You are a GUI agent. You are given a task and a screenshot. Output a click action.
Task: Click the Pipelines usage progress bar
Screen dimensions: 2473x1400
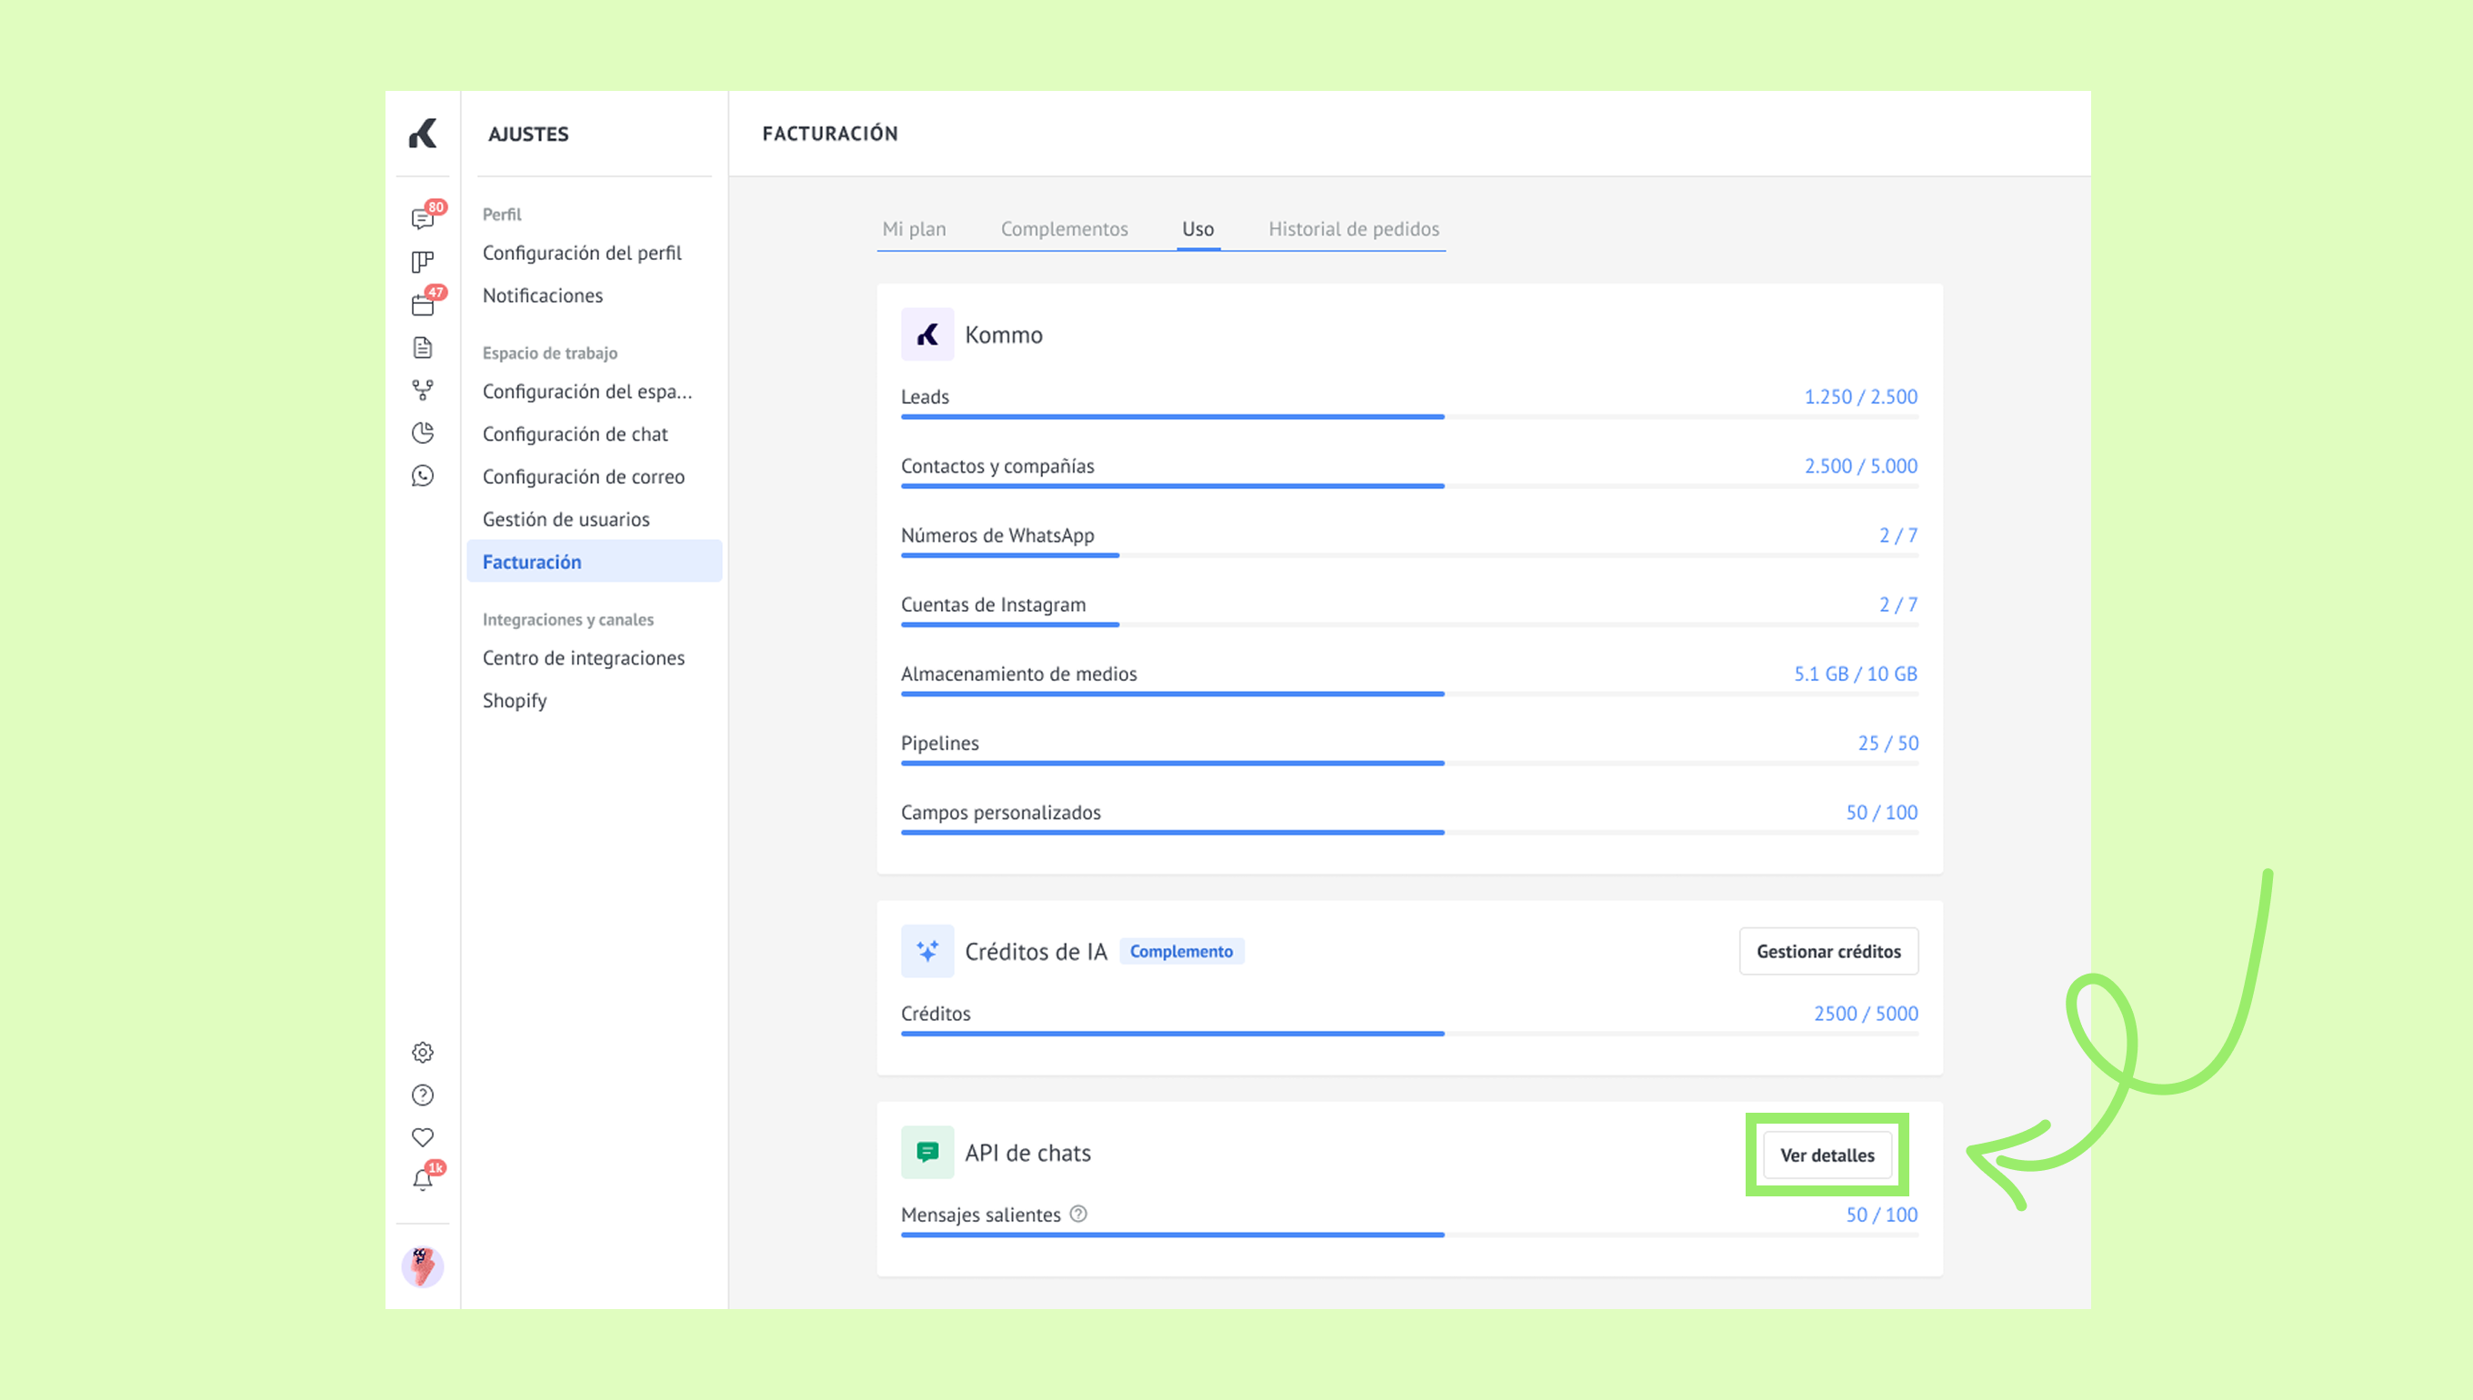pyautogui.click(x=1408, y=763)
